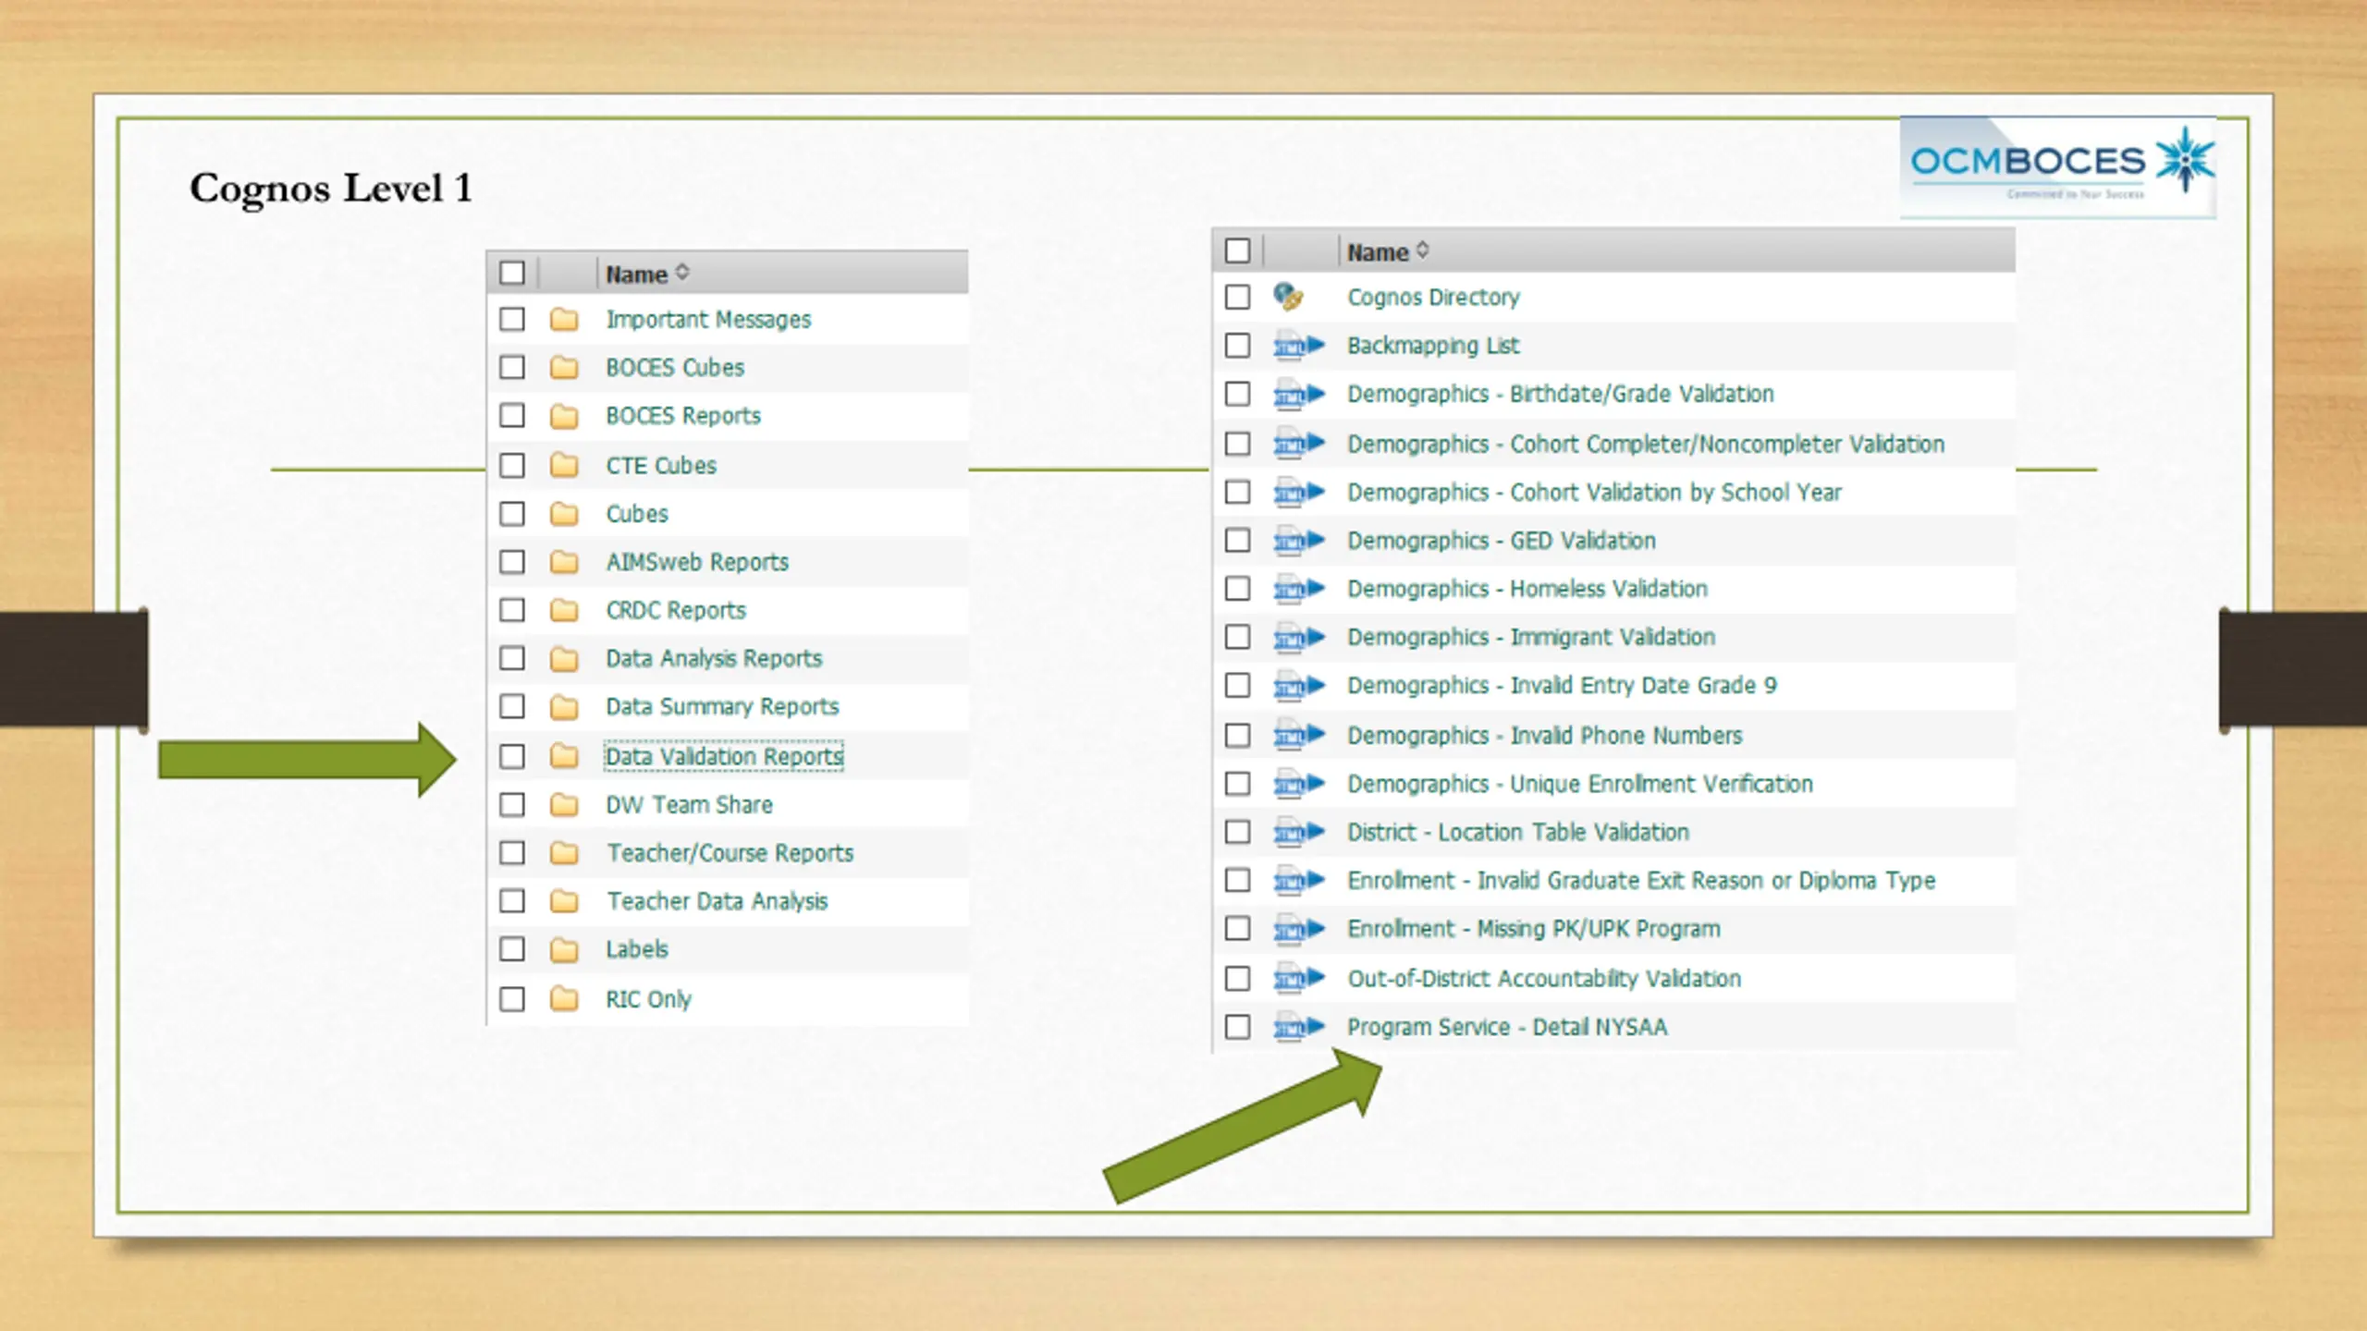Tick the Invalid Entry Date Grade 9 checkbox
Screen dimensions: 2367x1331
(x=1237, y=685)
